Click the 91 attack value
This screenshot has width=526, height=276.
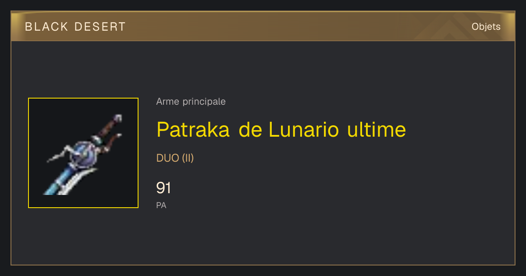click(163, 188)
